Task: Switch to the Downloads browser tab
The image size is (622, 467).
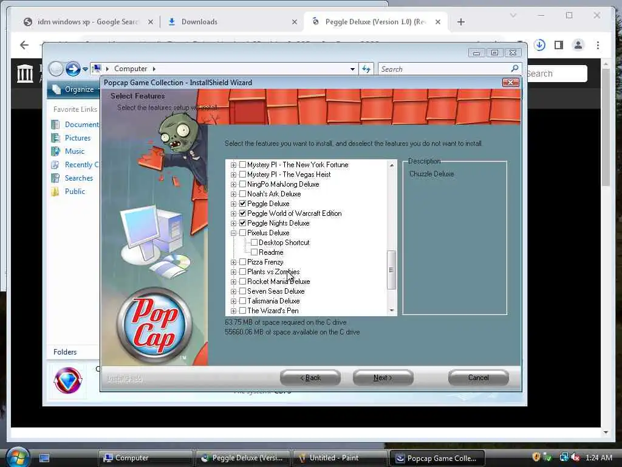Action: point(232,22)
